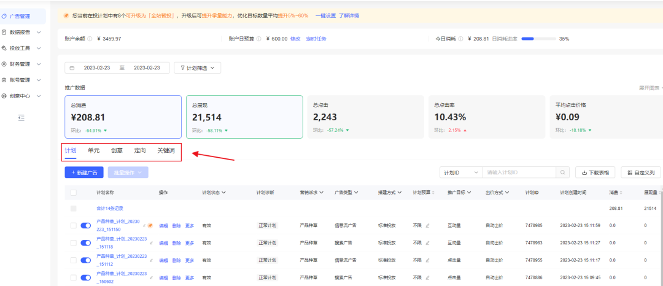Click 一键设置 in the banner

pyautogui.click(x=325, y=15)
